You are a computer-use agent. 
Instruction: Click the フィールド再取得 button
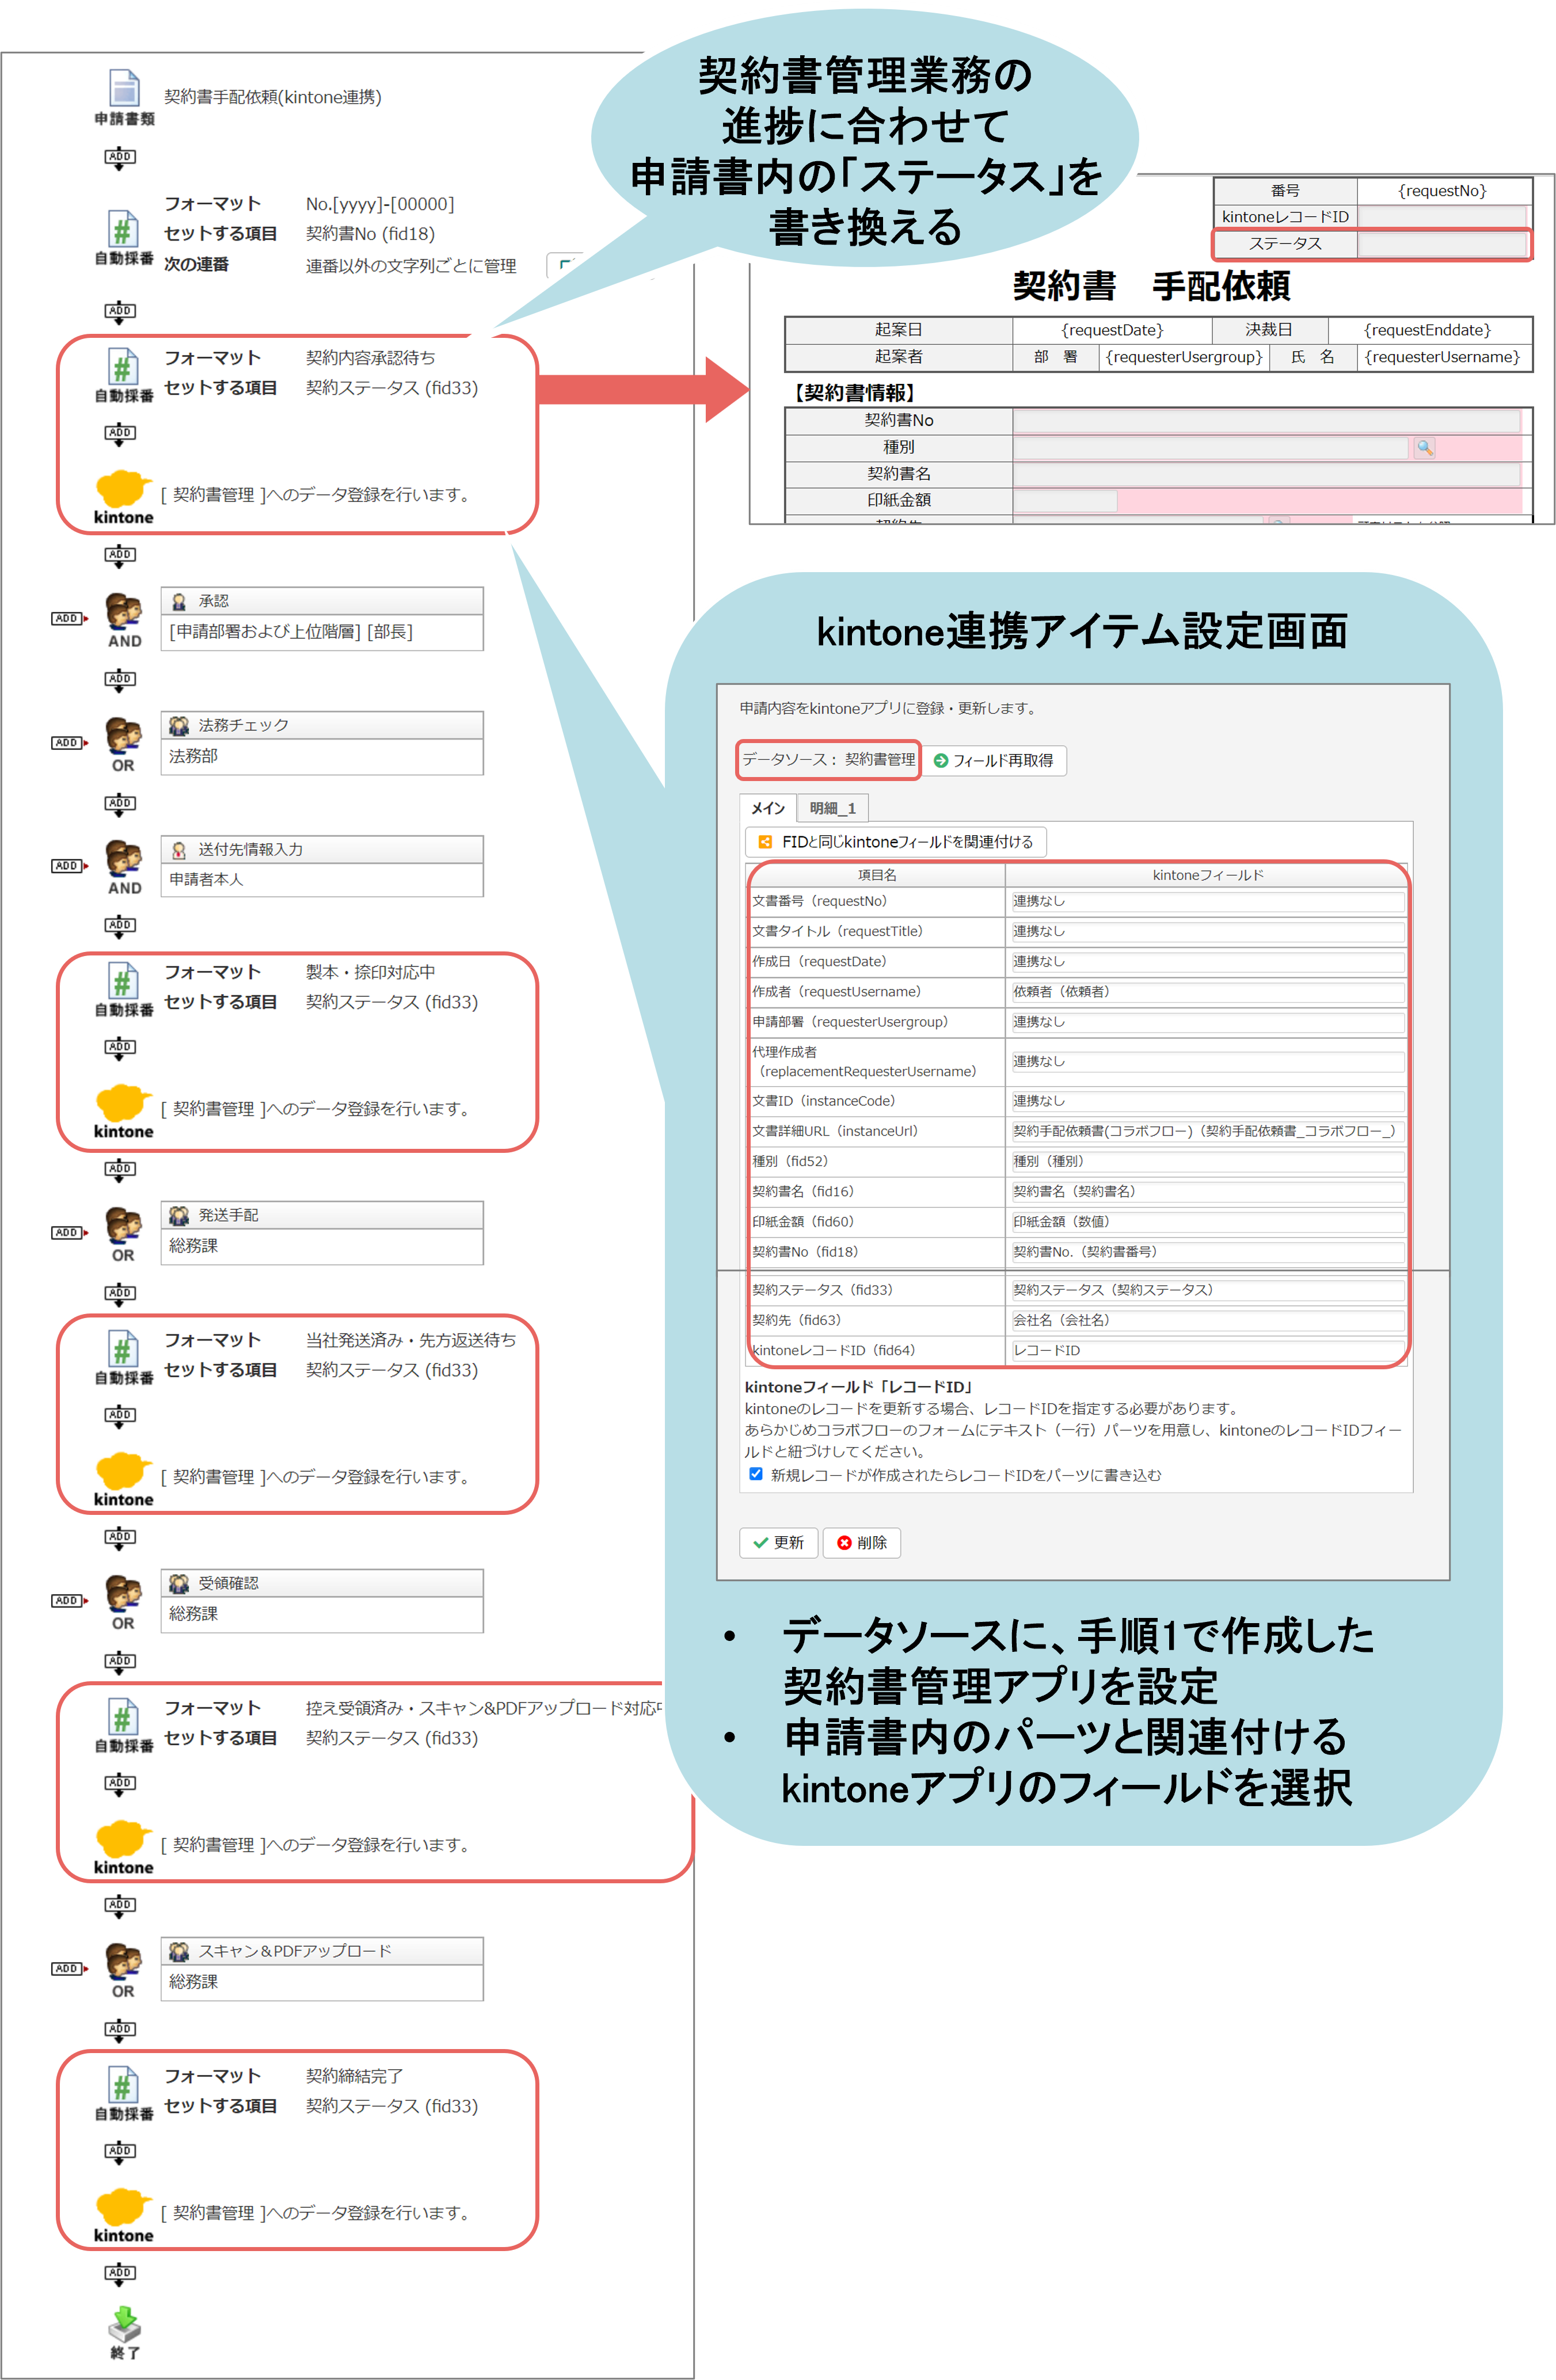(x=993, y=760)
